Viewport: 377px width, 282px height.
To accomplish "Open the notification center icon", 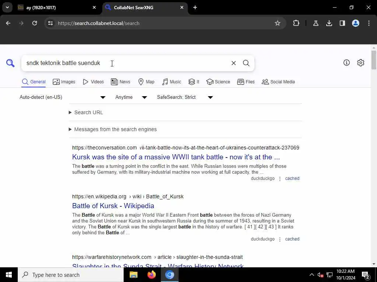I will click(365, 275).
